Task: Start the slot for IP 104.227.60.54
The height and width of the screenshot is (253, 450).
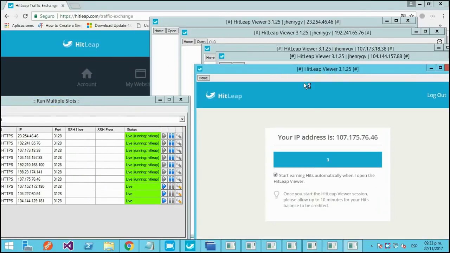Action: coord(164,194)
